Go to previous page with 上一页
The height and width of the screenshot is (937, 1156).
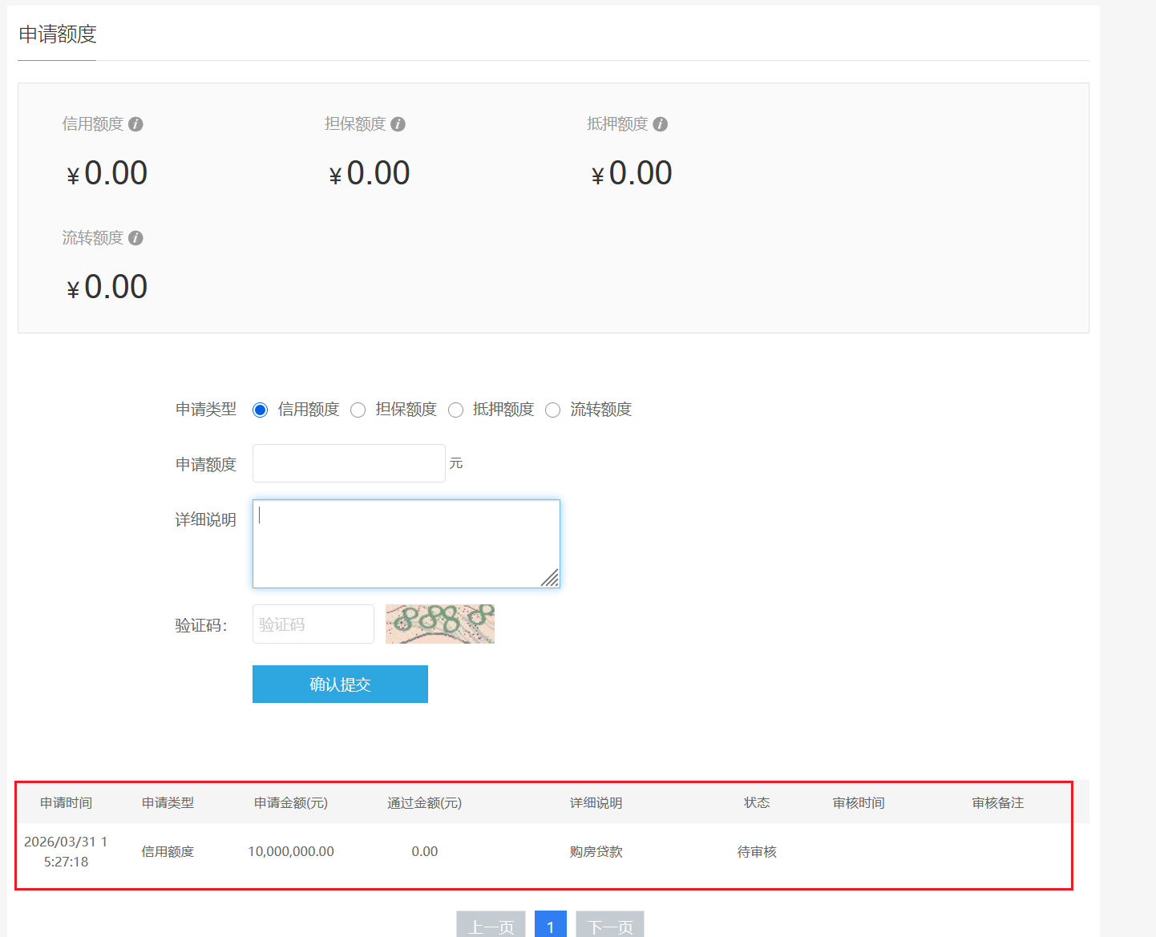[x=491, y=926]
